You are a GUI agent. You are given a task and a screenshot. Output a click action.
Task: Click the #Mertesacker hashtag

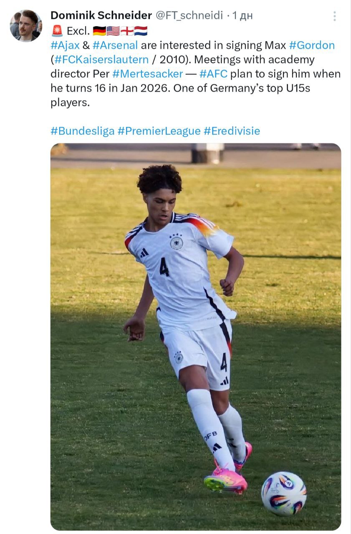pyautogui.click(x=148, y=74)
